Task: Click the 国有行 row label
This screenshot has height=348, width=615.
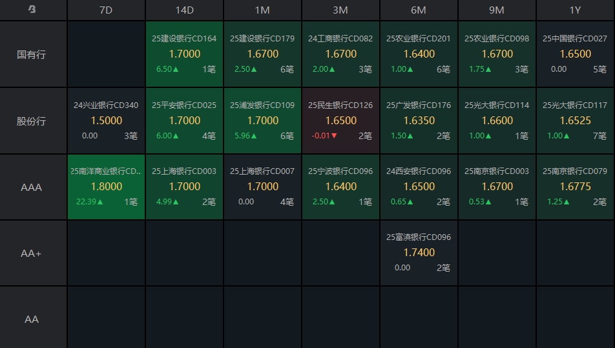Action: point(32,54)
